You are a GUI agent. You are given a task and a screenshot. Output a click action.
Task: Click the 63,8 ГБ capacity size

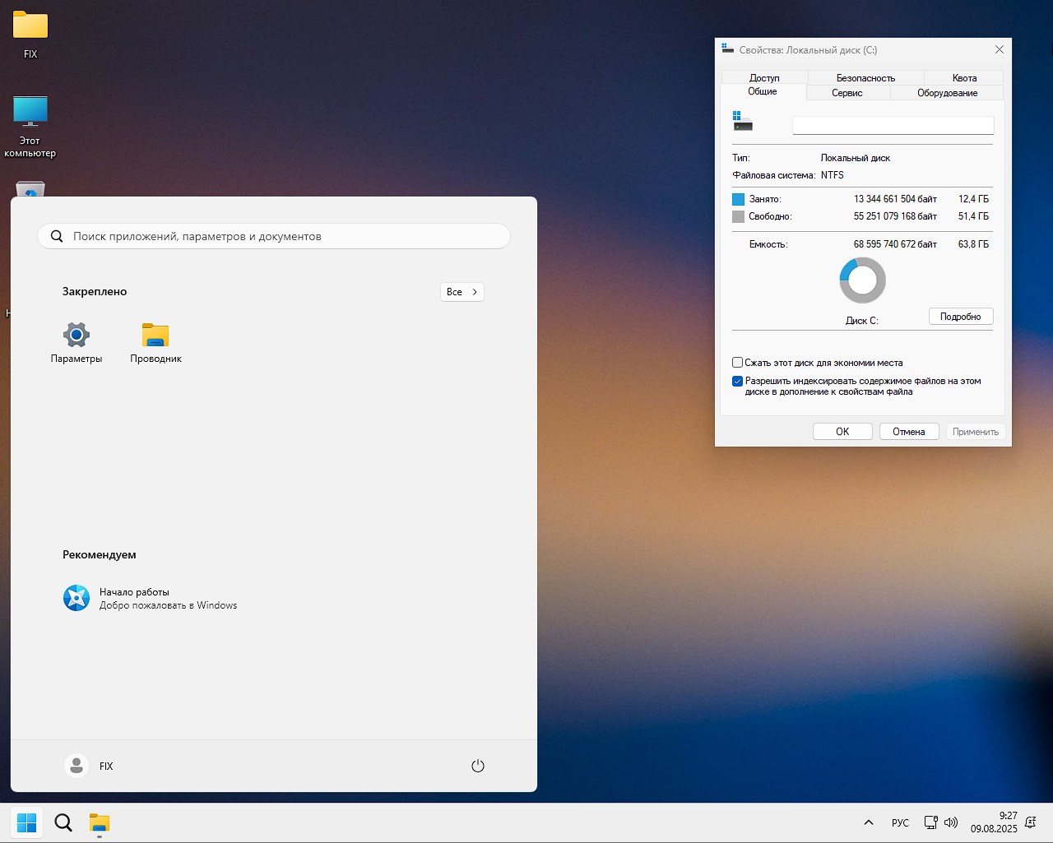pyautogui.click(x=973, y=244)
